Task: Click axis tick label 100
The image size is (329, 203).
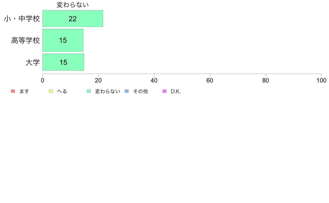Action: click(321, 81)
